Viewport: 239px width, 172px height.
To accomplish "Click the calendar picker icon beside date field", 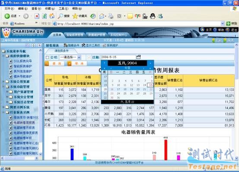I will pos(138,57).
